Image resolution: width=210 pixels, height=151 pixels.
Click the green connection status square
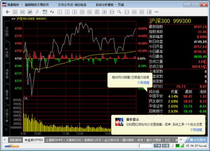pyautogui.click(x=177, y=146)
